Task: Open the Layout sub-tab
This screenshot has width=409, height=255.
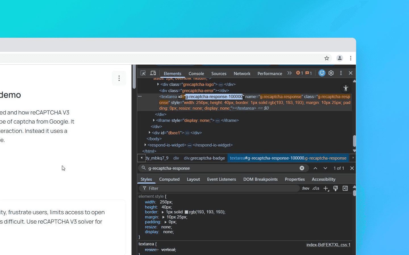Action: coord(193,179)
